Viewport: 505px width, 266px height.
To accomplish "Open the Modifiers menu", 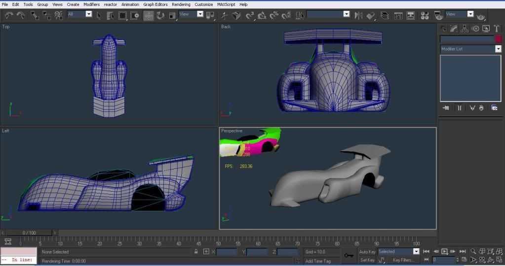I will point(91,4).
